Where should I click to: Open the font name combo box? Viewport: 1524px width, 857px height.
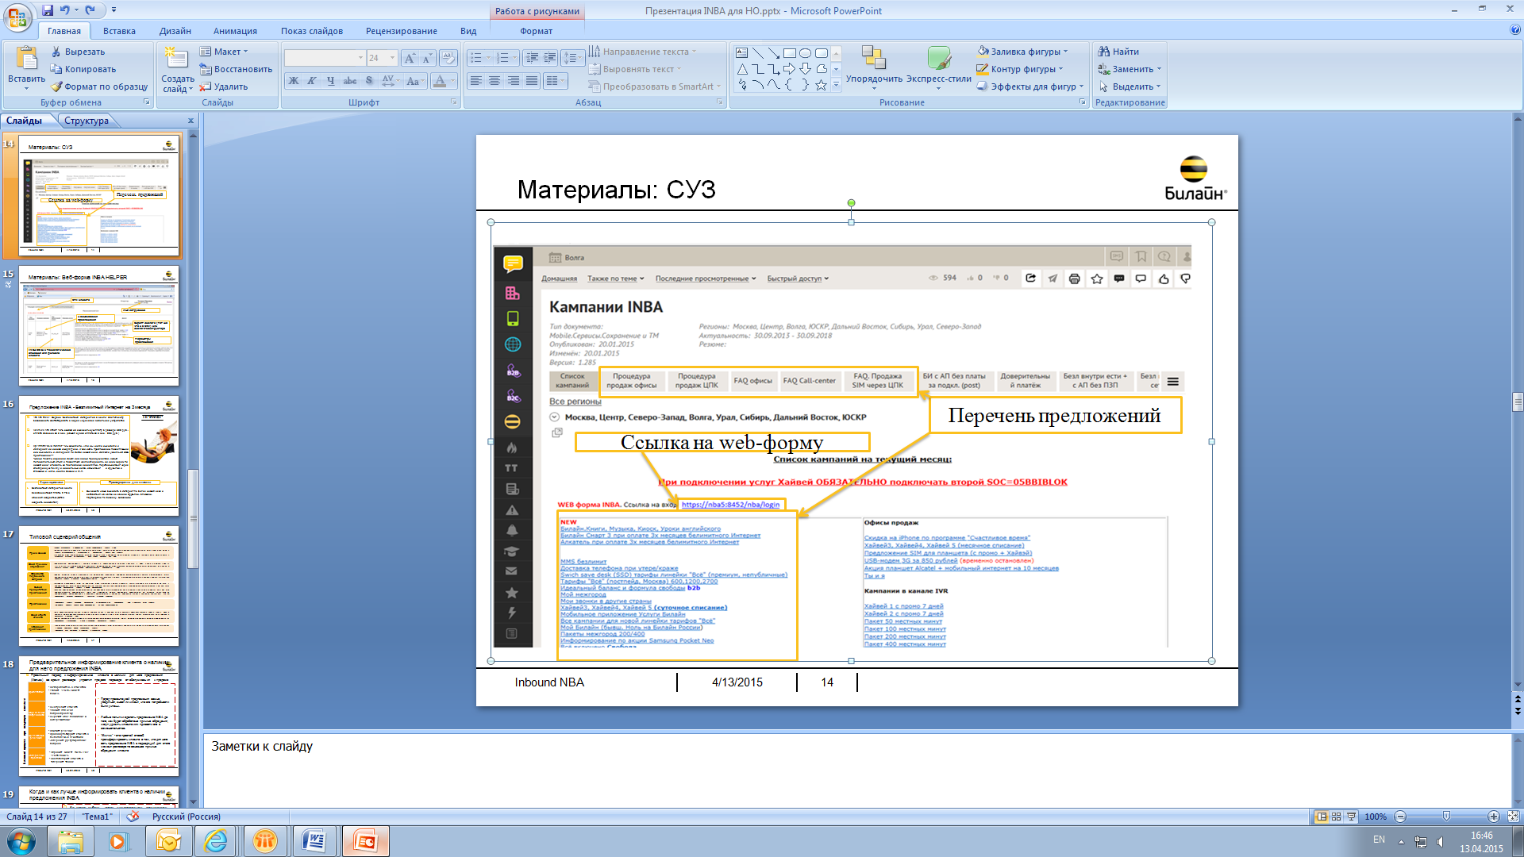point(325,58)
